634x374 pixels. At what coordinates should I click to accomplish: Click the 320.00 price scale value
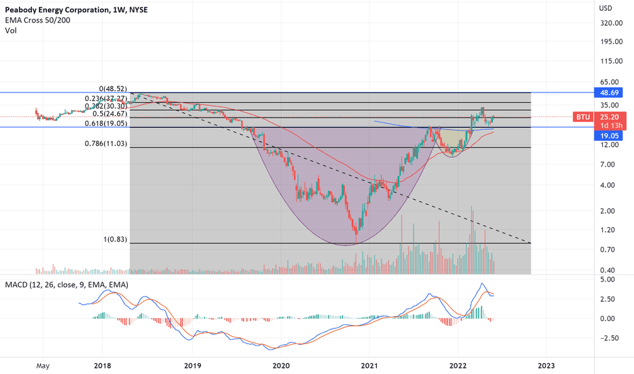coord(612,23)
